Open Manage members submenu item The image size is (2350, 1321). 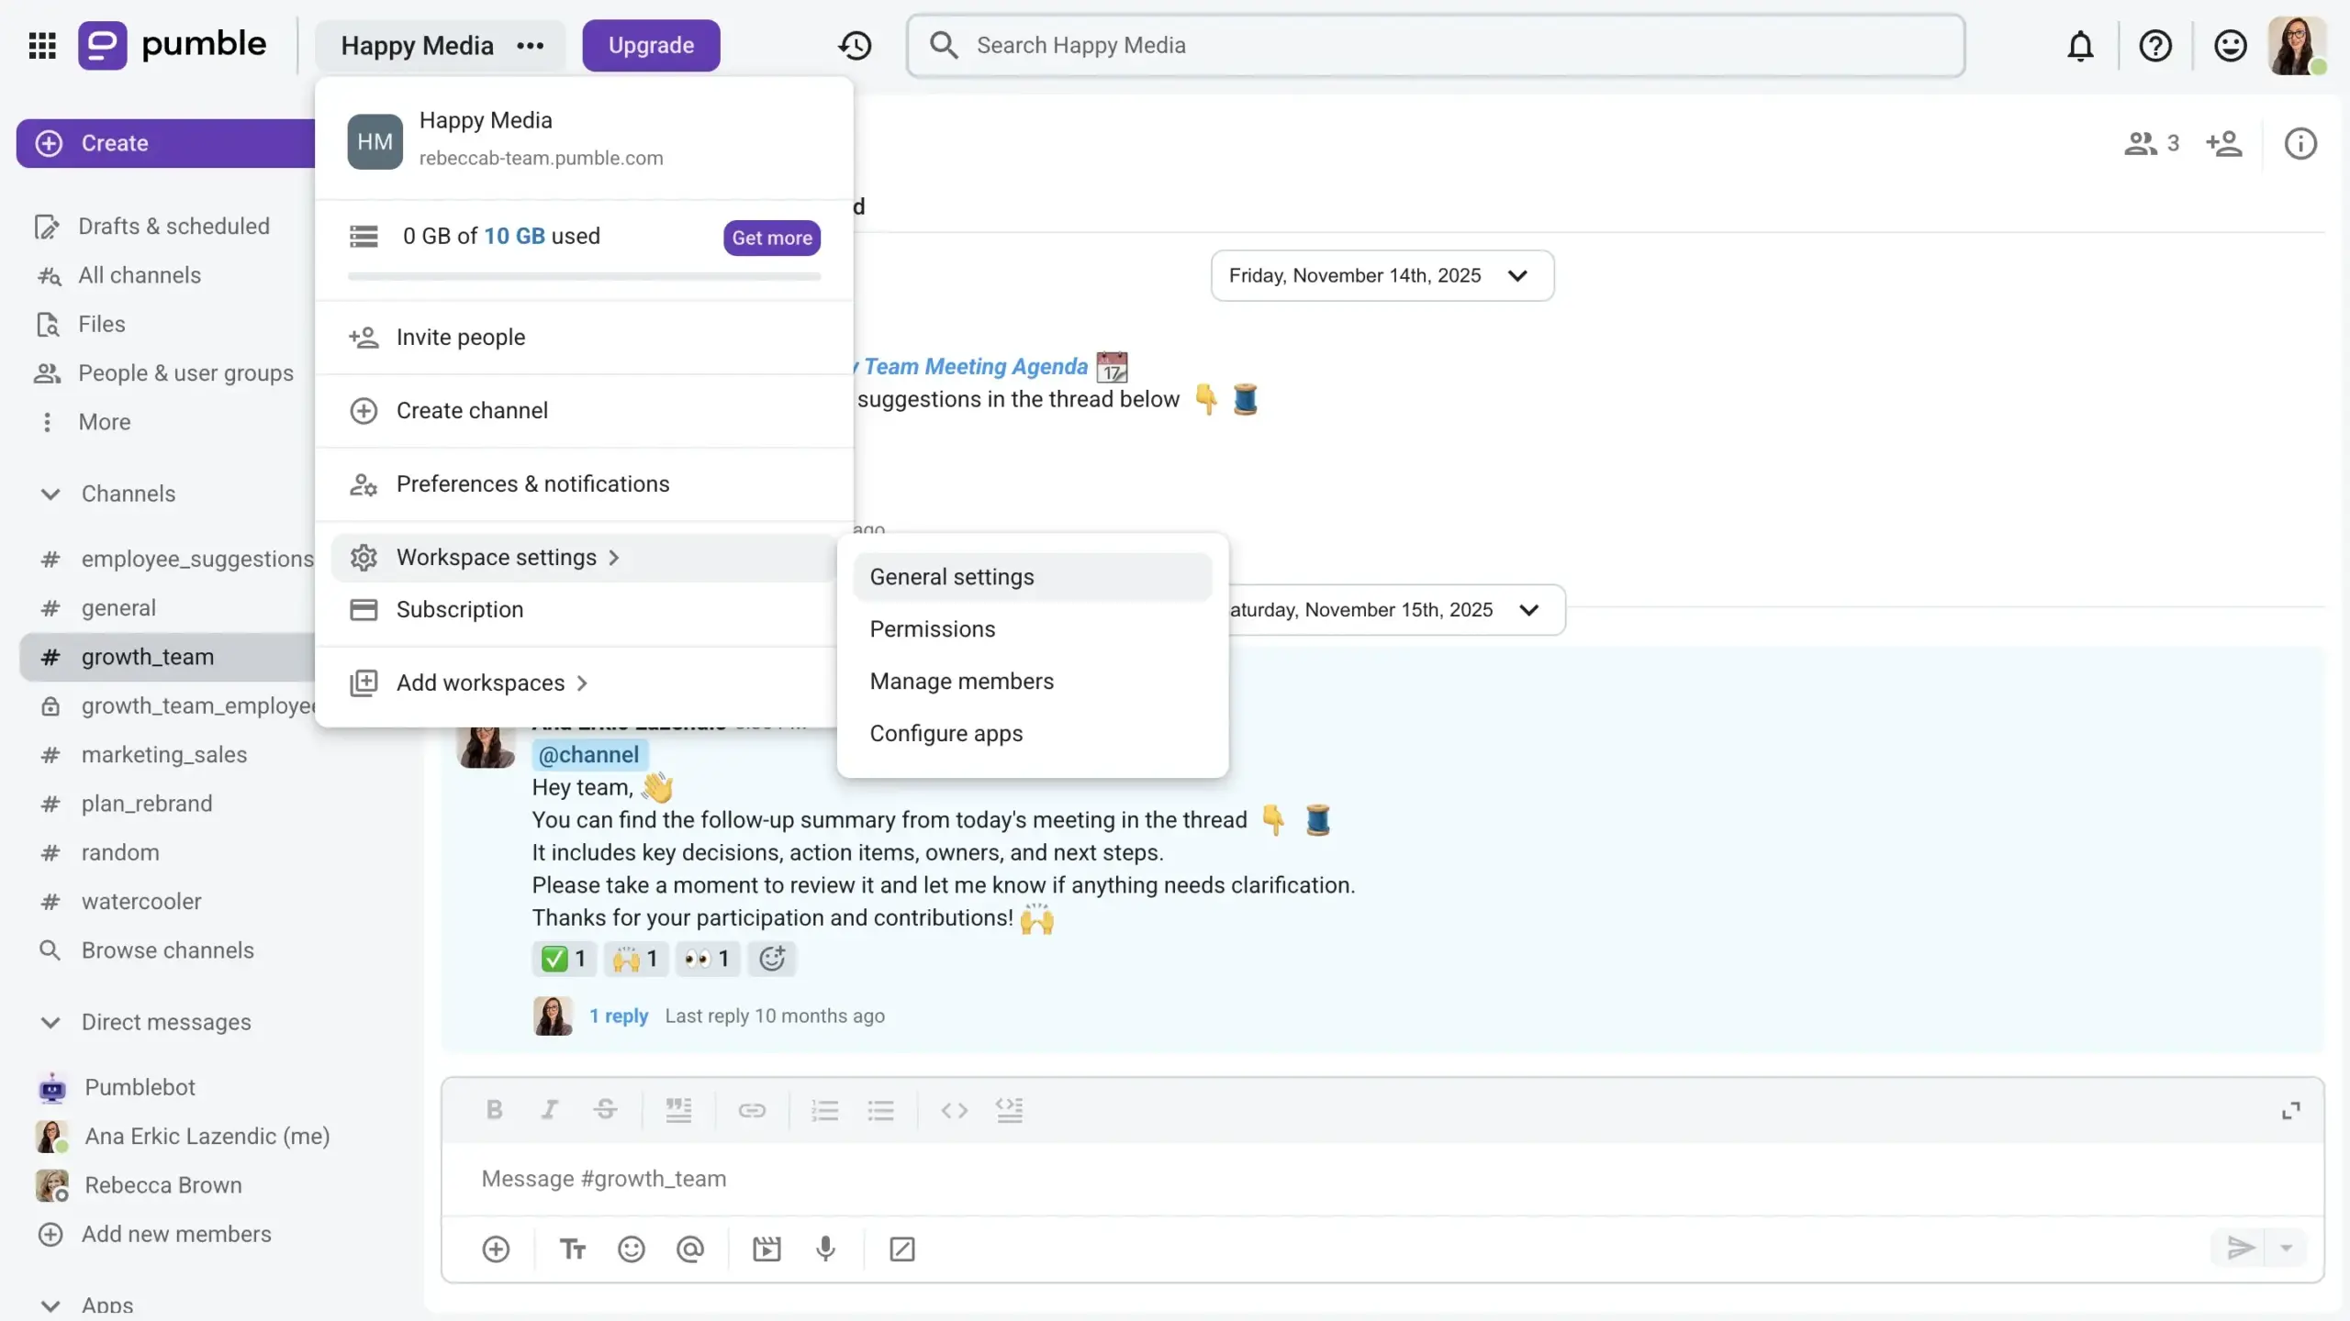(1032, 682)
